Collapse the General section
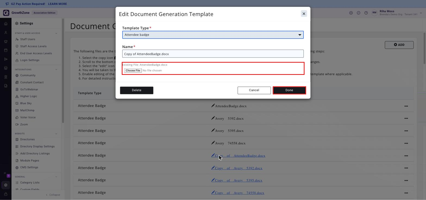 (56, 177)
